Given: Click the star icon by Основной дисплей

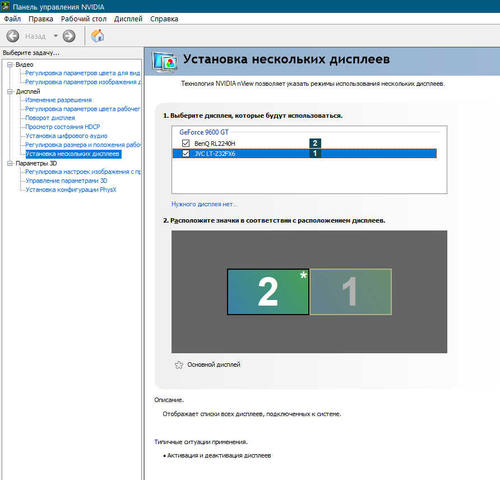Looking at the screenshot, I should (179, 365).
